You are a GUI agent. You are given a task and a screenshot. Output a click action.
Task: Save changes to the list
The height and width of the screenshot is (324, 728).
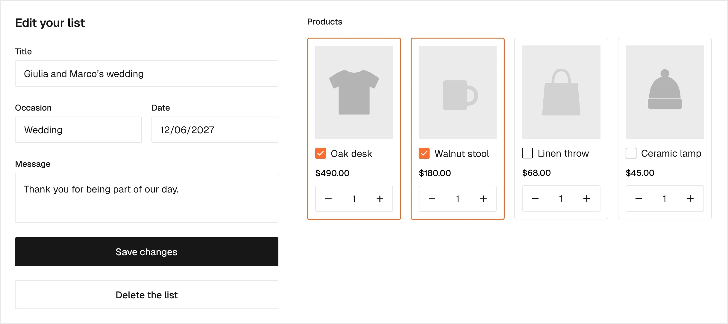click(147, 252)
